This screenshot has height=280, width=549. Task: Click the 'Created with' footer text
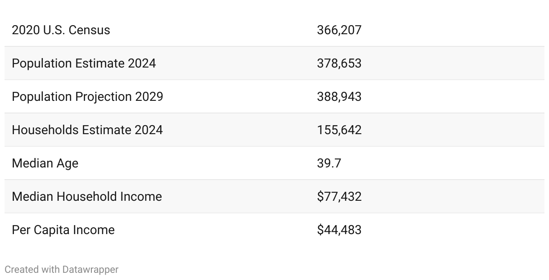click(x=32, y=270)
